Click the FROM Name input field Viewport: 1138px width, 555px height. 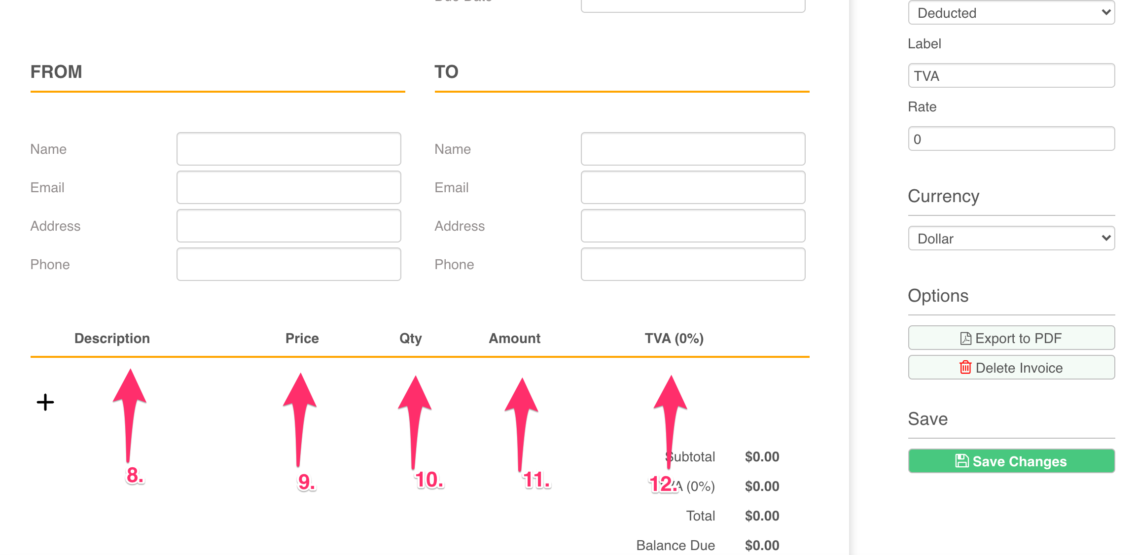pyautogui.click(x=288, y=149)
